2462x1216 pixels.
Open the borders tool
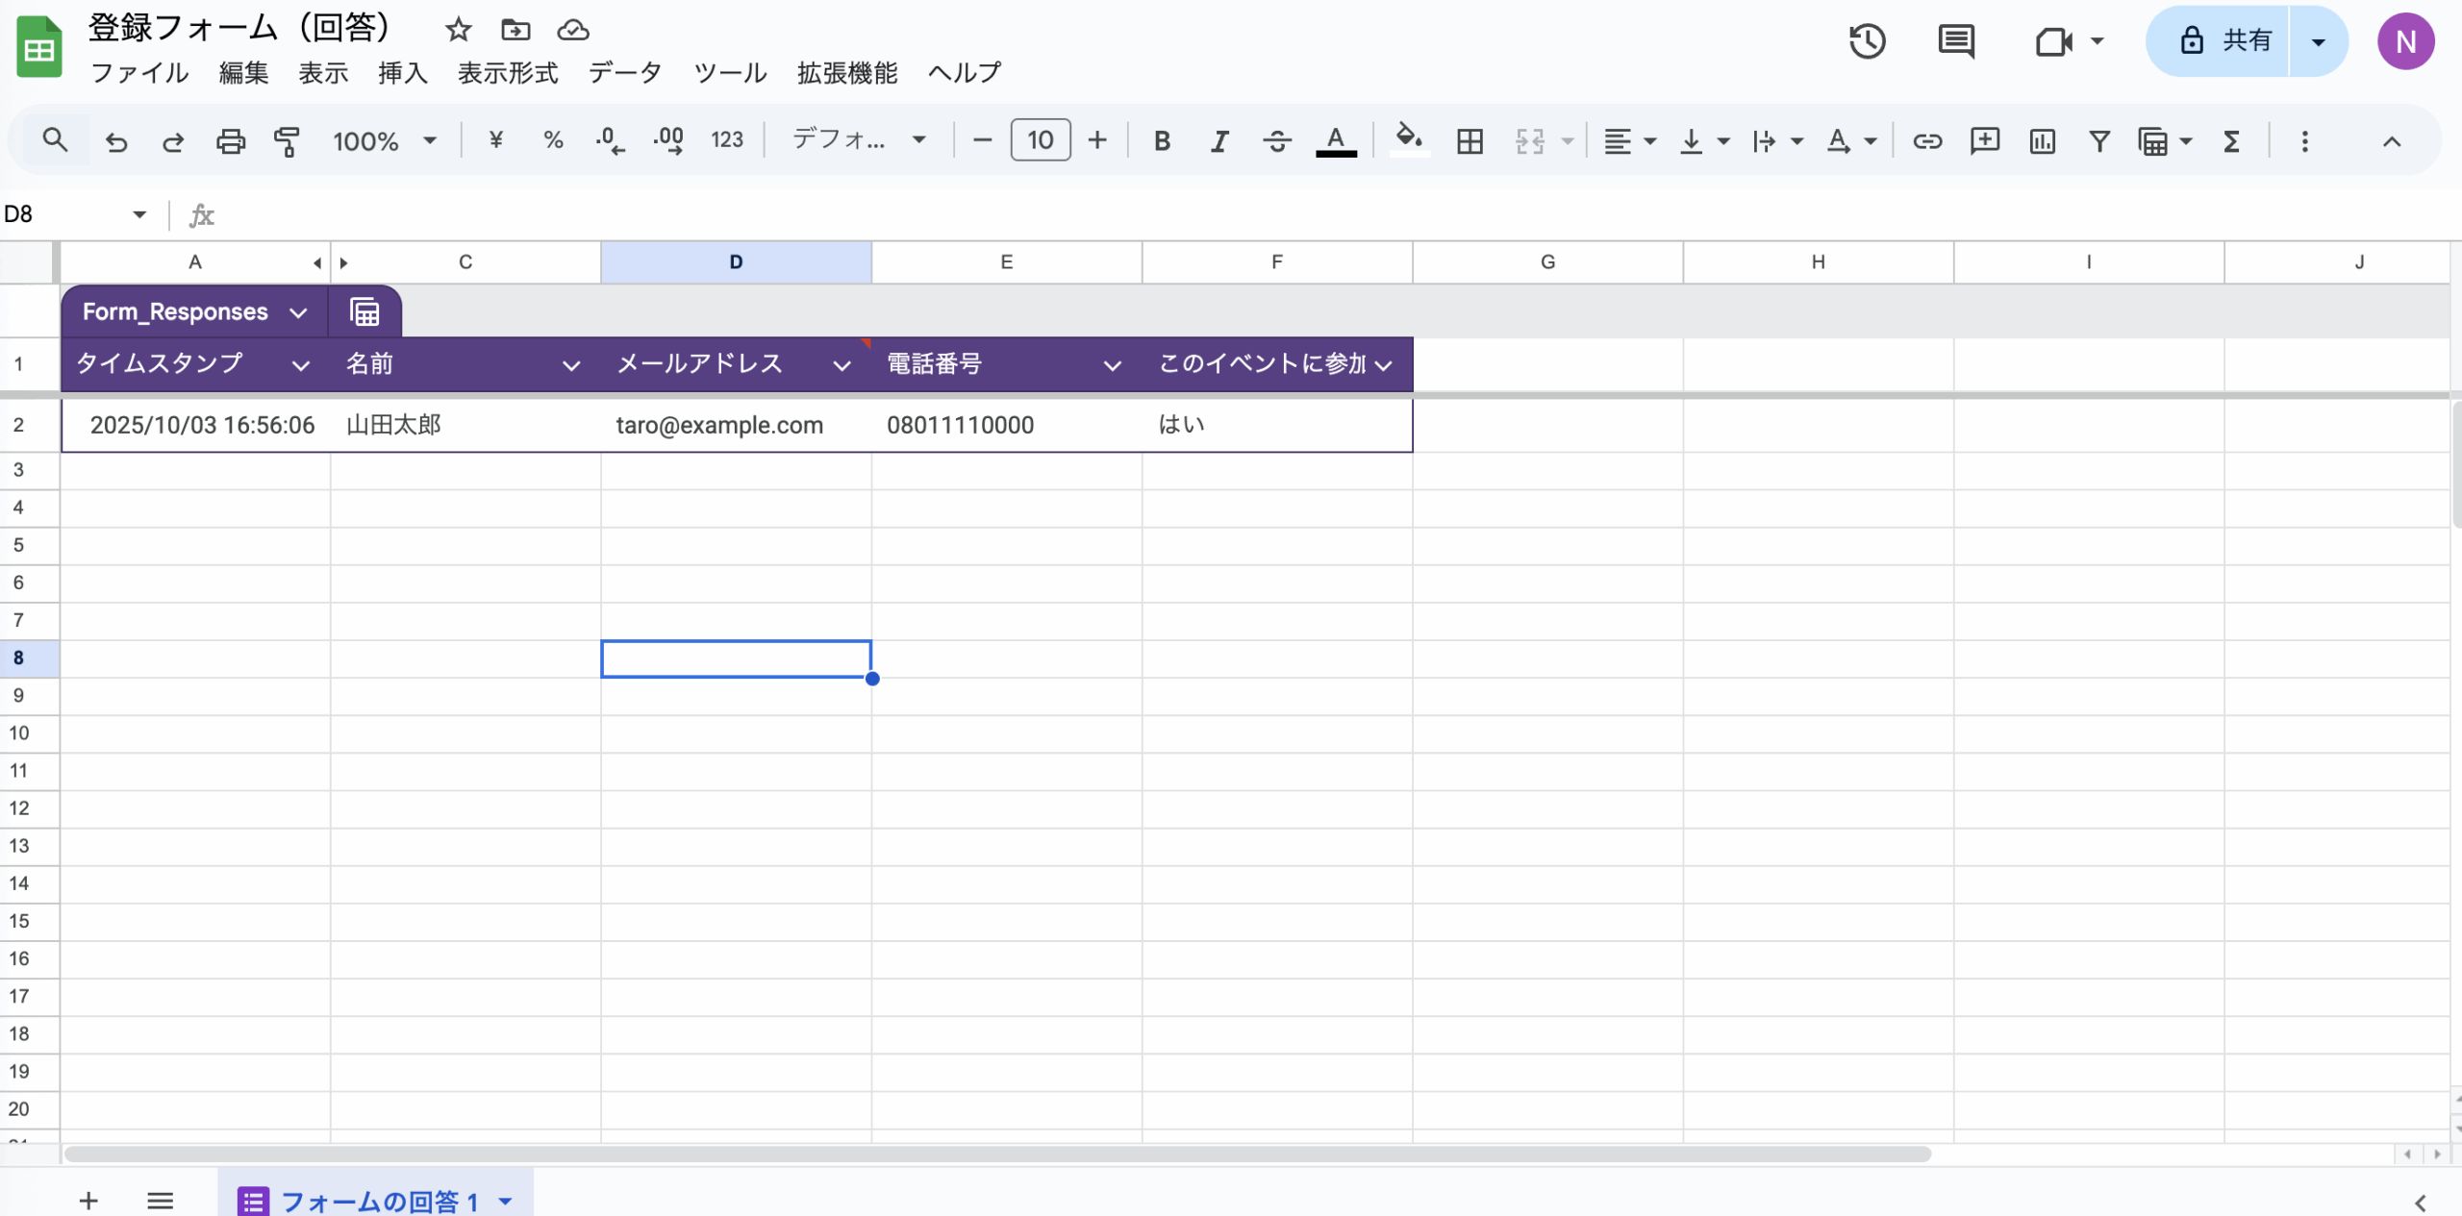coord(1469,141)
